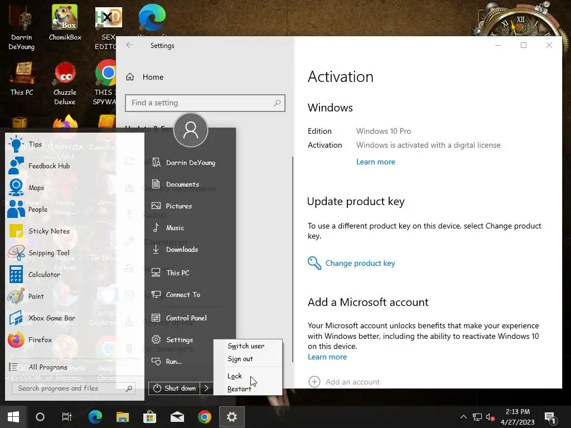Open the clock showing 2:13 PM
This screenshot has width=571, height=428.
[517, 417]
